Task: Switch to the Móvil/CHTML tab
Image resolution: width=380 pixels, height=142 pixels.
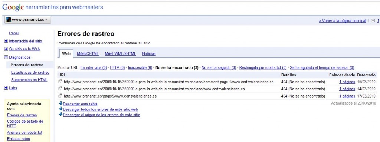Action: [x=88, y=53]
